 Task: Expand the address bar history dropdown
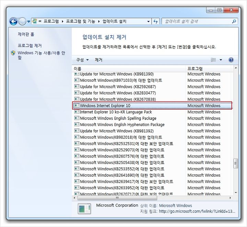click(x=148, y=21)
